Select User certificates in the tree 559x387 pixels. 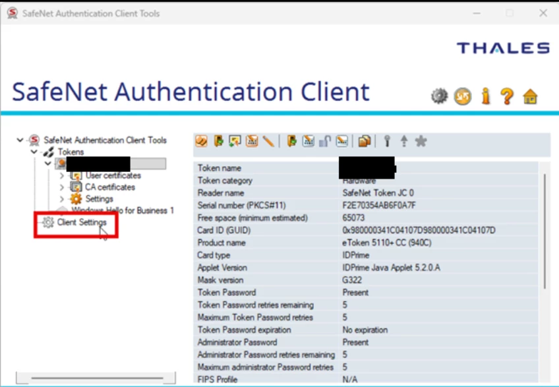click(x=113, y=175)
